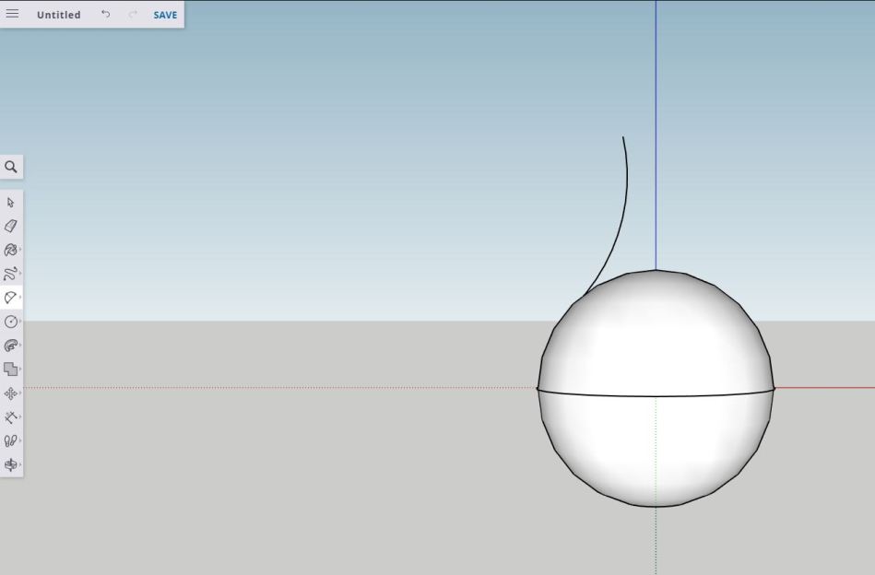Expand the solid shell tools group

pyautogui.click(x=11, y=370)
